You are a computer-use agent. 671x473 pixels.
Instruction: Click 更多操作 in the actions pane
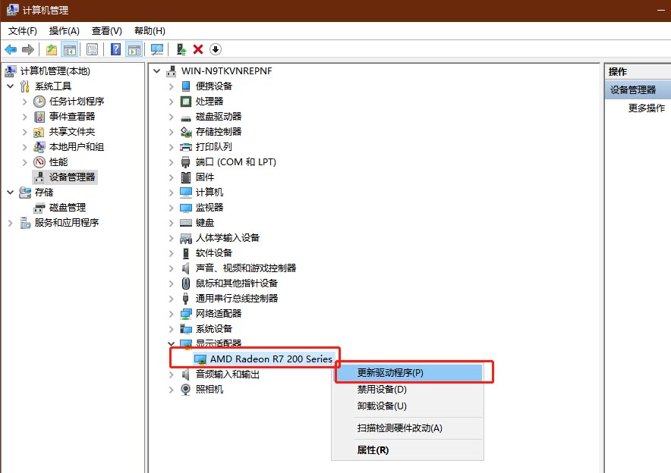pos(646,108)
